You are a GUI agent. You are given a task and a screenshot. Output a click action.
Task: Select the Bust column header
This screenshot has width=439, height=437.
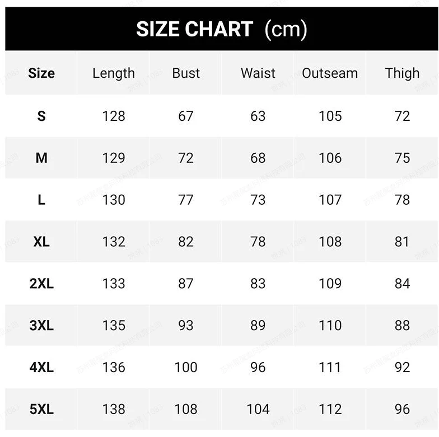click(x=186, y=73)
